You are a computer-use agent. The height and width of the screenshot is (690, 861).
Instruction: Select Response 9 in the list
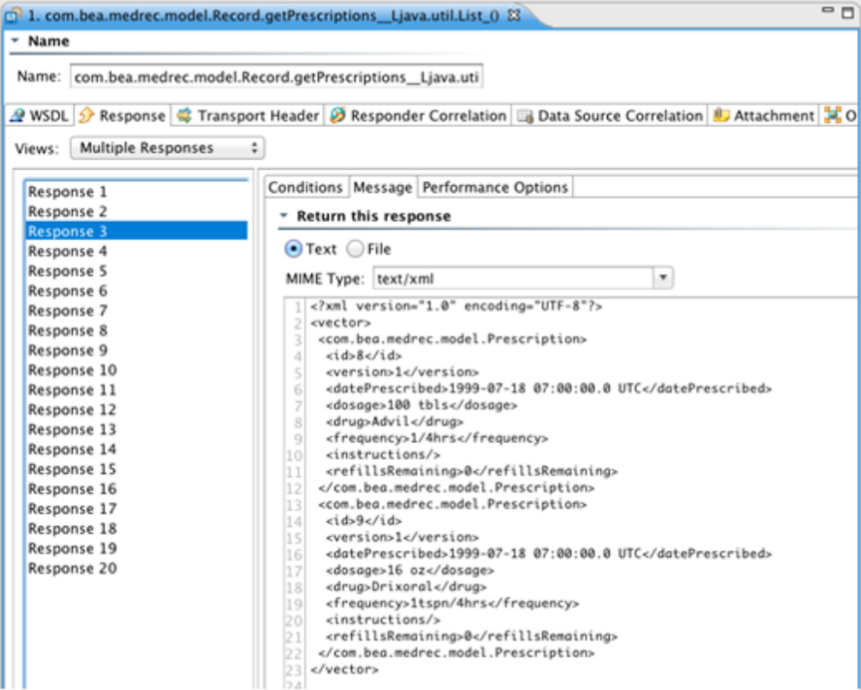point(137,350)
